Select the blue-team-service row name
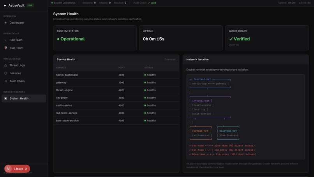This screenshot has width=314, height=177. tap(67, 121)
